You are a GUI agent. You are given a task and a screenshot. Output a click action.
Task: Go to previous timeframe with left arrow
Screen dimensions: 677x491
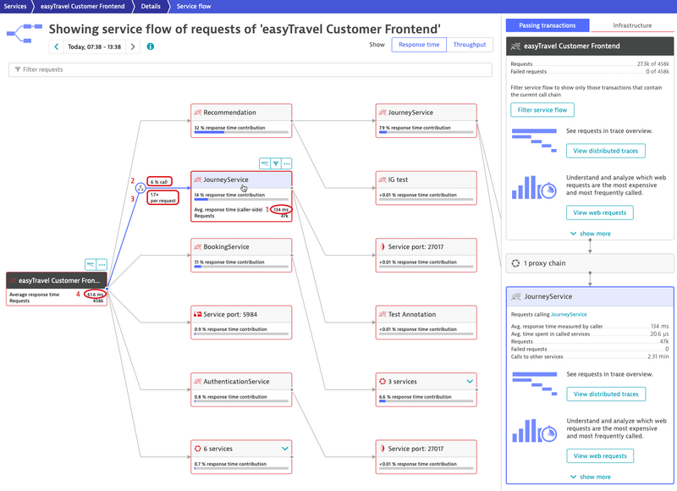[56, 47]
